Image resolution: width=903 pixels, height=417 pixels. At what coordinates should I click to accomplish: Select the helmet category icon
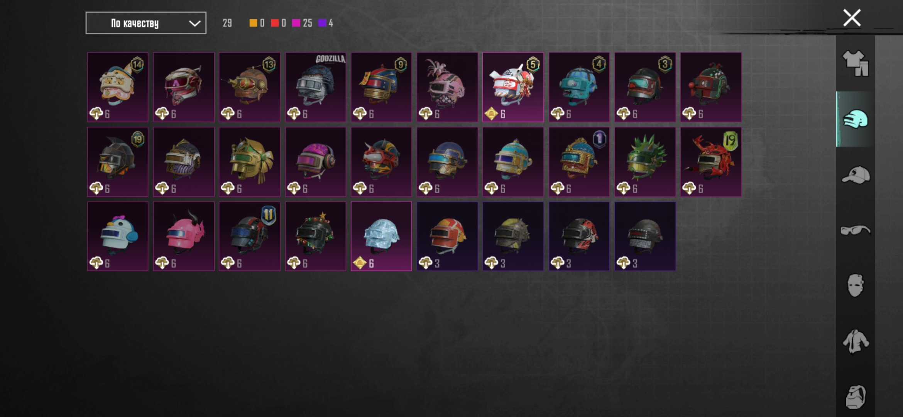(x=855, y=119)
